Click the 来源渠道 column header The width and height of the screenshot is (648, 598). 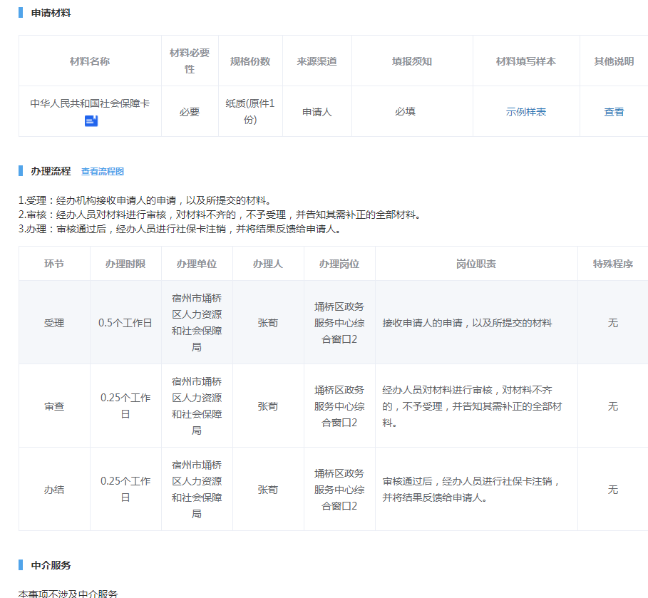pos(317,61)
